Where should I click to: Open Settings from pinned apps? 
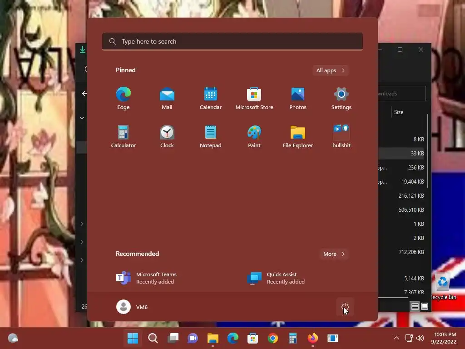(341, 98)
